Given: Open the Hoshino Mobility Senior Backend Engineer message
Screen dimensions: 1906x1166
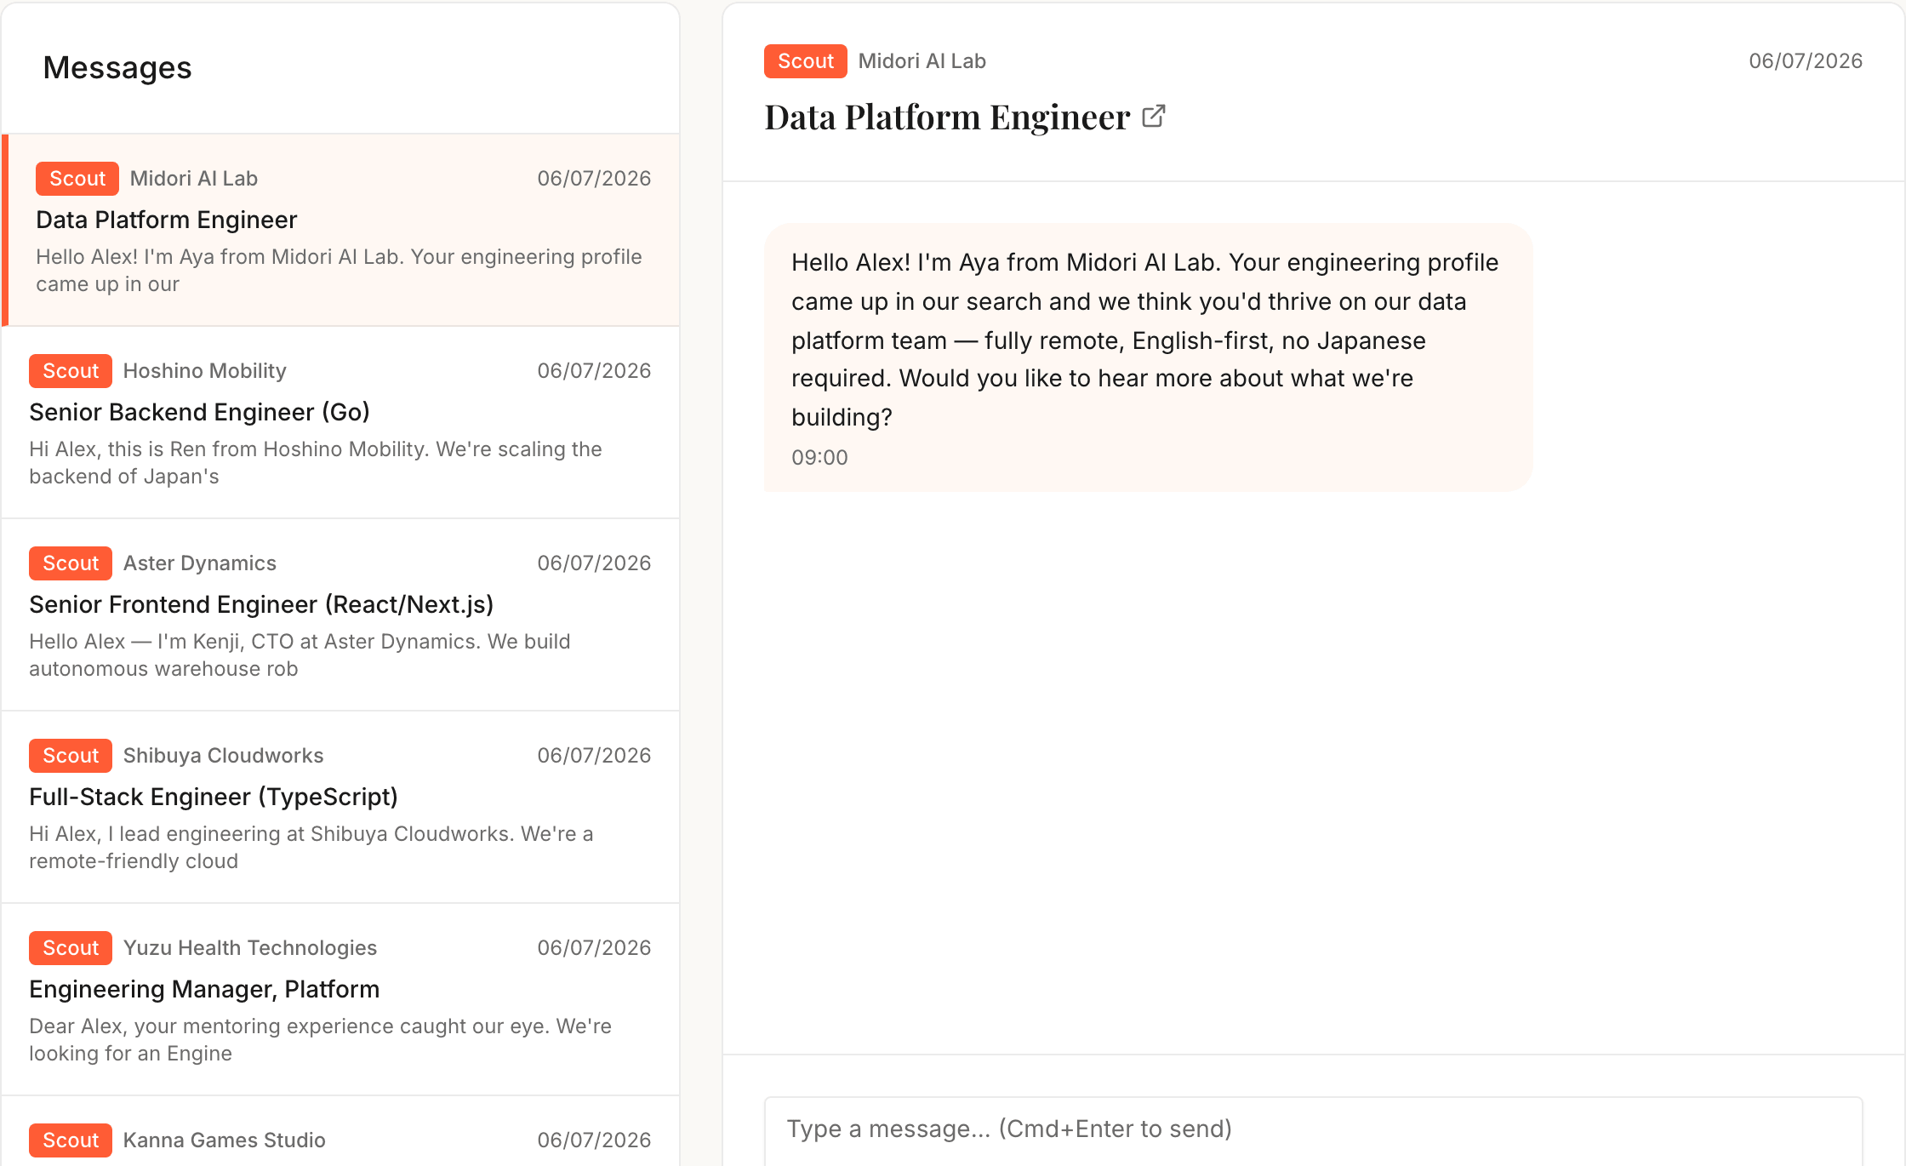Looking at the screenshot, I should 341,423.
